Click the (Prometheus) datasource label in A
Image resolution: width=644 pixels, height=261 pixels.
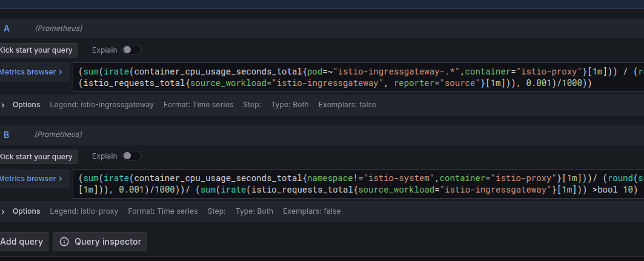(58, 28)
